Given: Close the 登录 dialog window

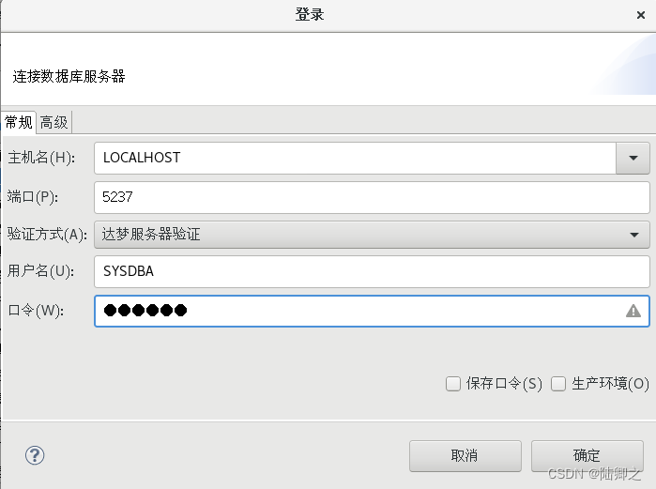Looking at the screenshot, I should coord(641,15).
